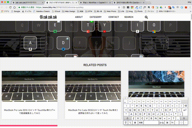Click the return key on the keyboard viewer
Screen dimensions: 192x128
pyautogui.click(x=185, y=110)
